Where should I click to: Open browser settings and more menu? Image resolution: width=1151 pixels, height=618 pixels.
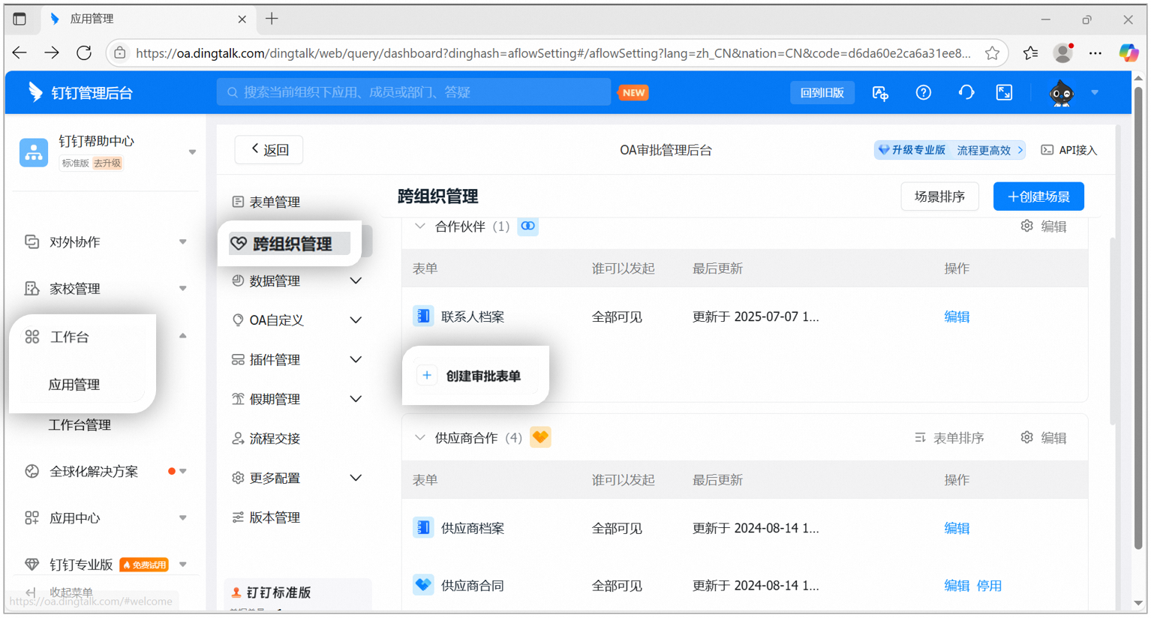click(1095, 52)
